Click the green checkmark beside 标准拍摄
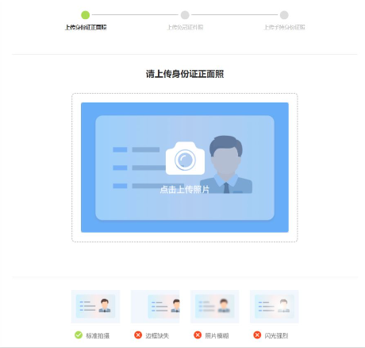The height and width of the screenshot is (348, 365). [x=79, y=335]
